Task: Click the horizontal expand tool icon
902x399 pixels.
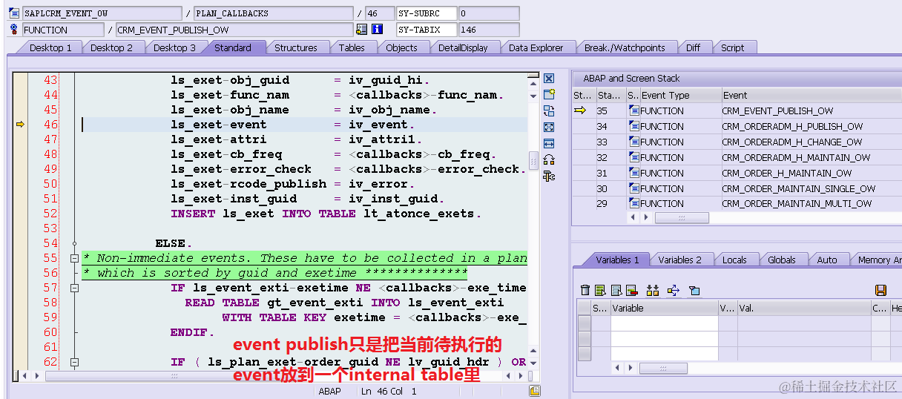Action: [549, 143]
